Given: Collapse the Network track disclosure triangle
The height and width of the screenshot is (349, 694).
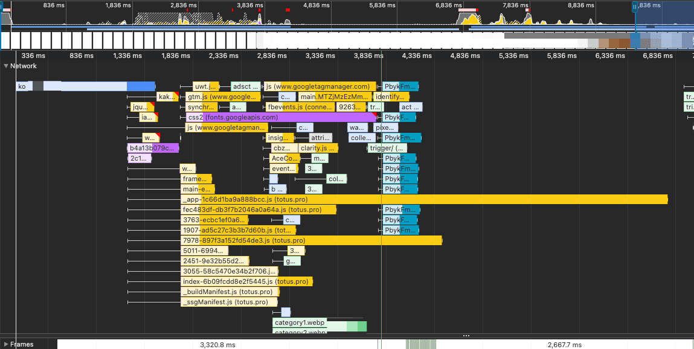Looking at the screenshot, I should (x=6, y=66).
